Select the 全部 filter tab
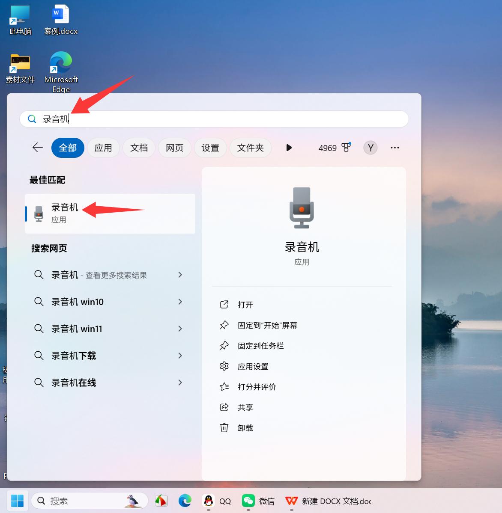Screen dimensions: 502x513 [x=68, y=148]
